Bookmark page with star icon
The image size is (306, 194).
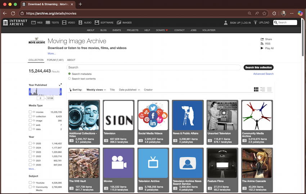click(264, 13)
